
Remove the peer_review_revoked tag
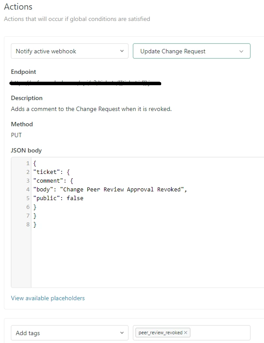[x=186, y=333]
